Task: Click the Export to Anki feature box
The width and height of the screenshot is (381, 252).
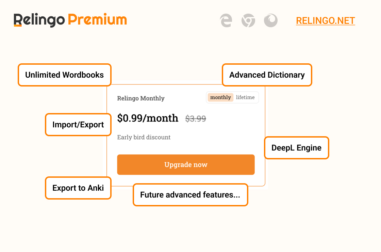Action: [78, 188]
